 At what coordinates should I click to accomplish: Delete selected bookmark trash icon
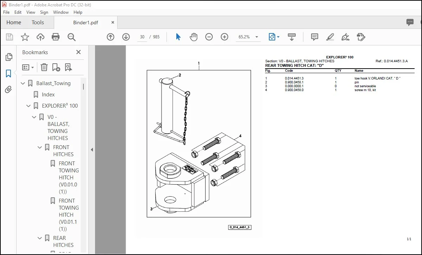click(44, 67)
